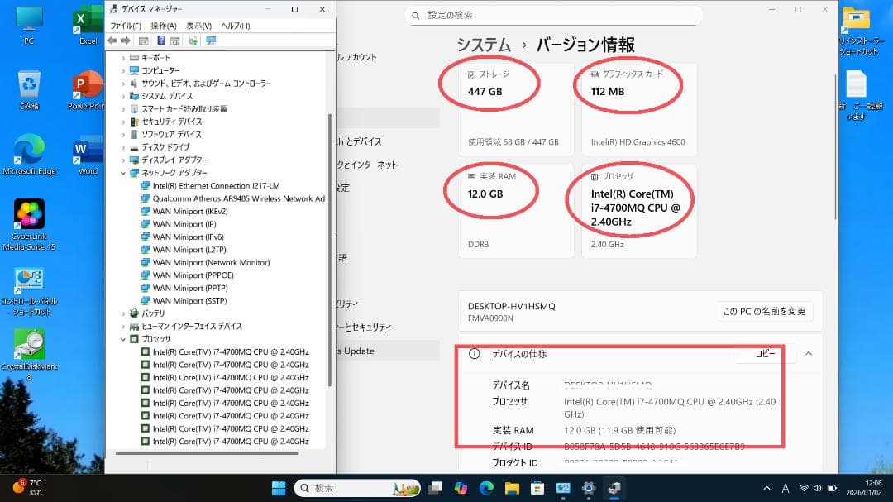Click the Properties icon in Device Manager toolbar

175,40
